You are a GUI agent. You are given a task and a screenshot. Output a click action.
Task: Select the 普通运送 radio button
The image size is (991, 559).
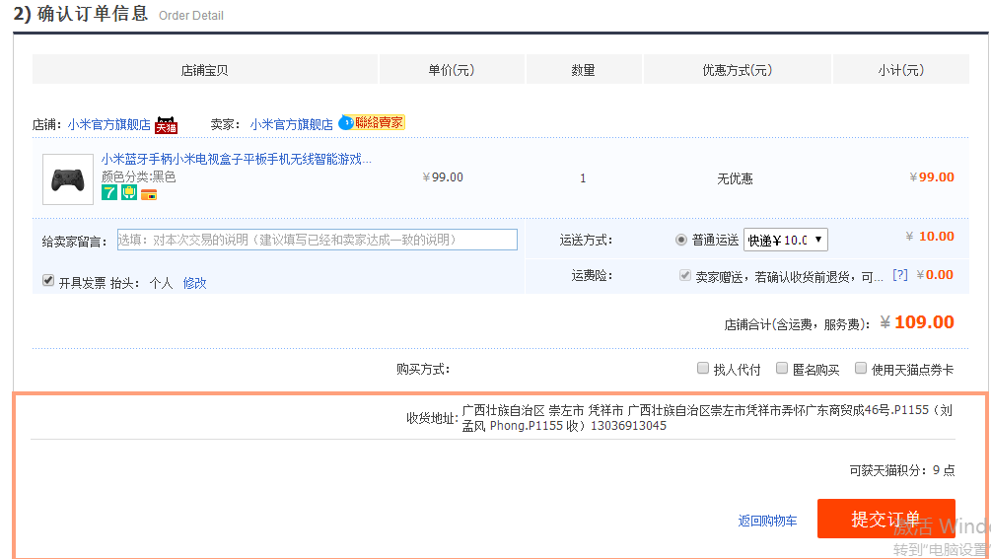coord(681,240)
